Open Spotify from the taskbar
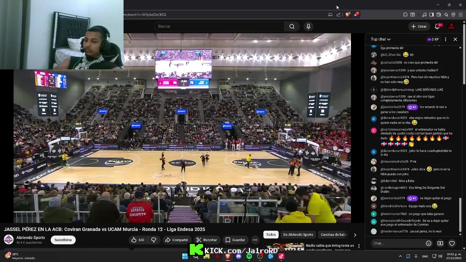This screenshot has width=466, height=262. [x=249, y=256]
